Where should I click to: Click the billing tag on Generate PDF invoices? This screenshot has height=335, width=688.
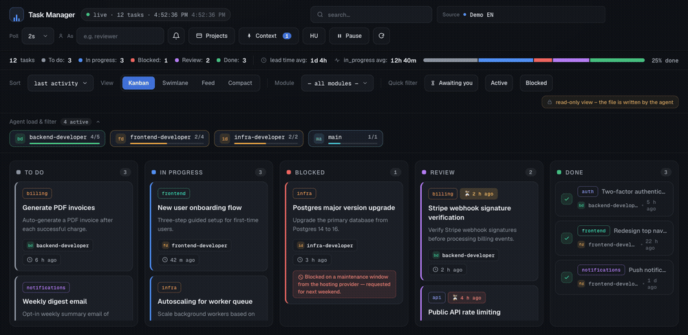37,193
